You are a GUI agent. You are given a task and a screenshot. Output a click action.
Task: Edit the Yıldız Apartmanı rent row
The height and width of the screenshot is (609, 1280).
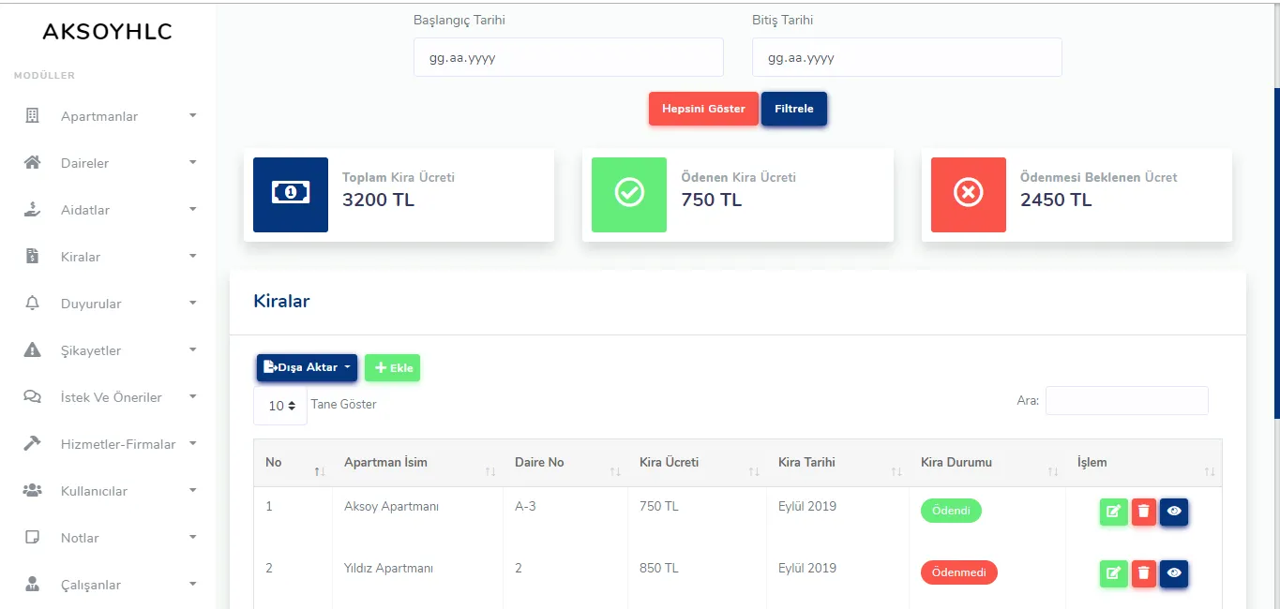[x=1114, y=573]
